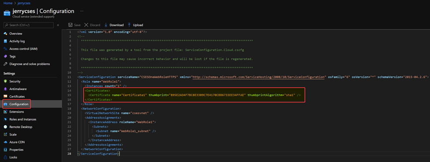Open Roles and Instances
This screenshot has width=430, height=162.
tap(23, 119)
